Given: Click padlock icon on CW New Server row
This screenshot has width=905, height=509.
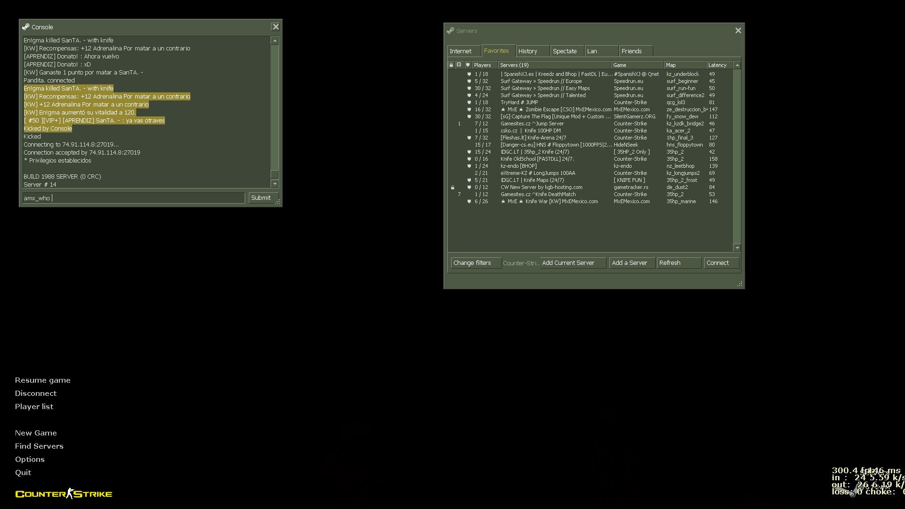Looking at the screenshot, I should coord(452,187).
